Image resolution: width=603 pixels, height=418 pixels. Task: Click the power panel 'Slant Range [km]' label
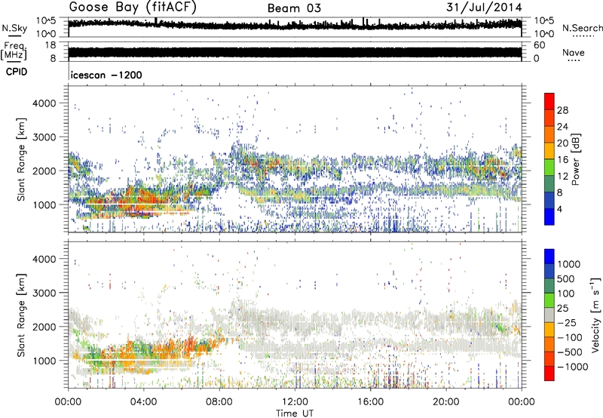(x=21, y=159)
